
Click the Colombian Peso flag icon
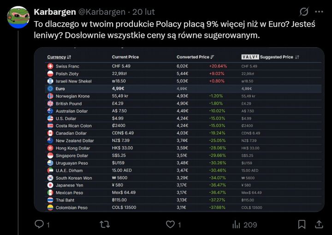pos(50,207)
